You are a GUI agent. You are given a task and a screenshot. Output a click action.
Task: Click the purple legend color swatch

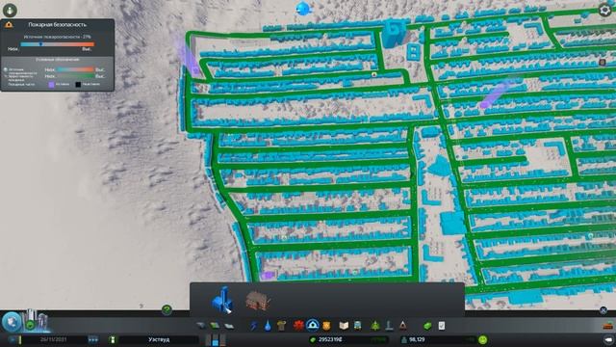point(51,84)
